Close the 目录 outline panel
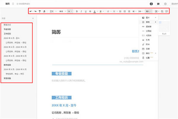 pos(33,18)
